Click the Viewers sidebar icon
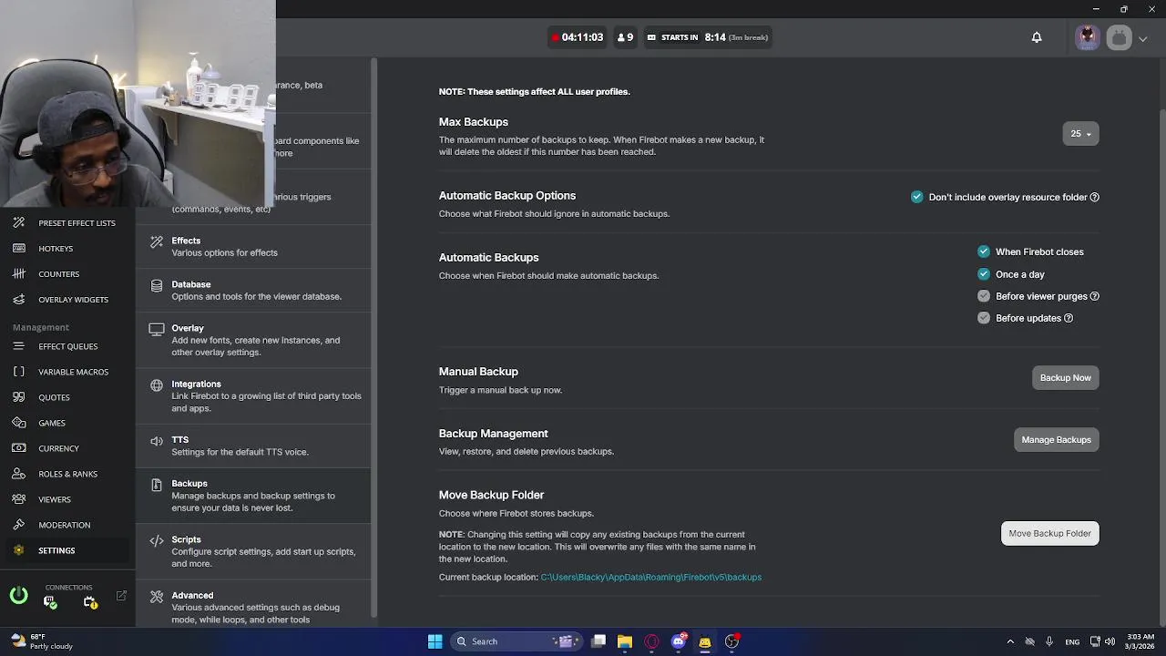This screenshot has height=656, width=1166. click(18, 499)
